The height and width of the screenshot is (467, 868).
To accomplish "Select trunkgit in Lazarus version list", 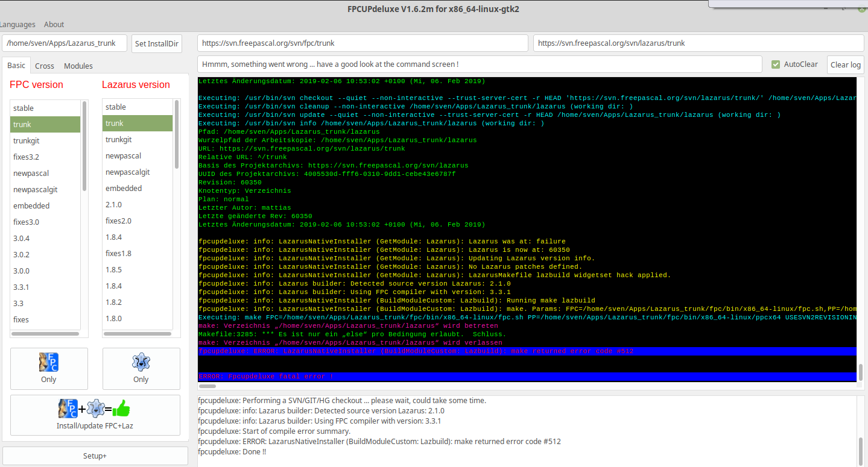I will click(x=119, y=139).
